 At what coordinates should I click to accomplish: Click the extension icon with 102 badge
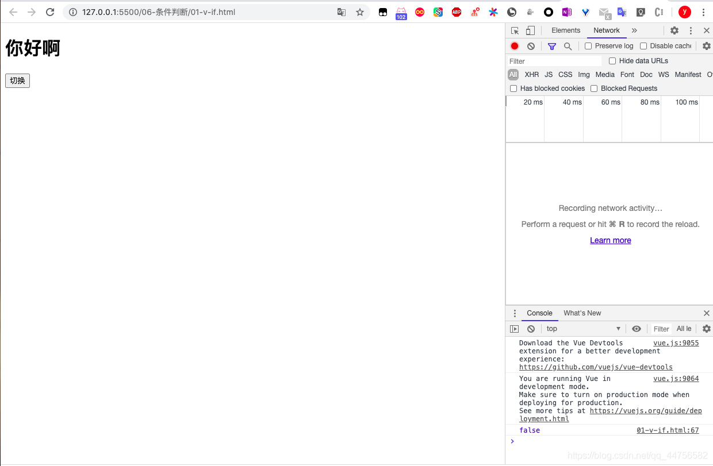(401, 13)
